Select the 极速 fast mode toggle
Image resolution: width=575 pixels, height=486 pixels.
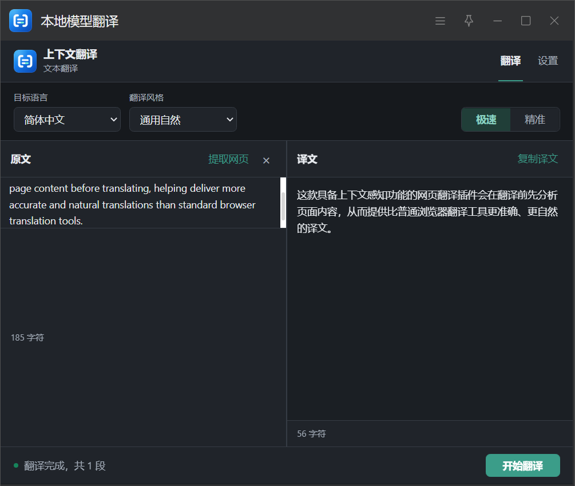(x=486, y=120)
